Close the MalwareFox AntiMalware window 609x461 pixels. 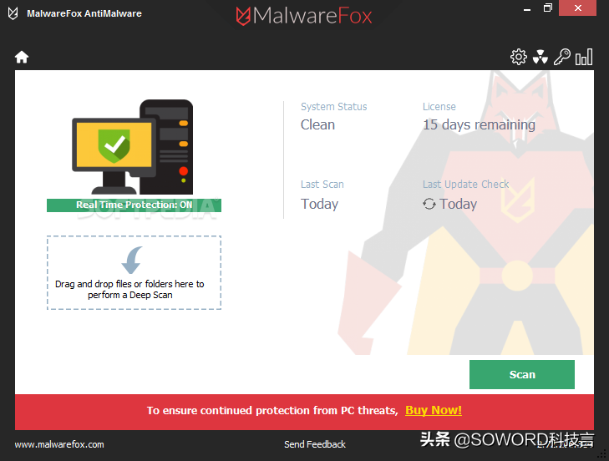[x=577, y=8]
